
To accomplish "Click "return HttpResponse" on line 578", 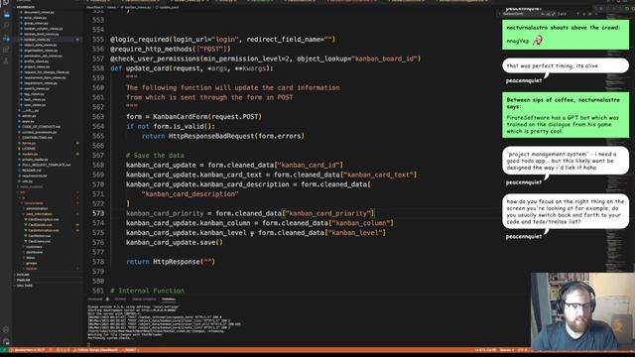I will click(164, 262).
